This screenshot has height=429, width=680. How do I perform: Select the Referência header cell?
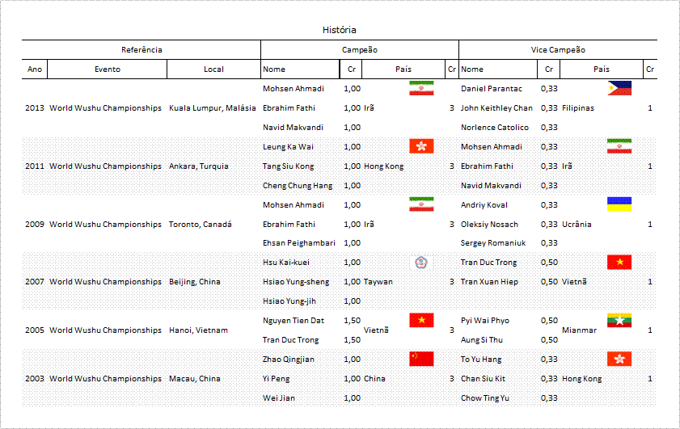pyautogui.click(x=141, y=50)
